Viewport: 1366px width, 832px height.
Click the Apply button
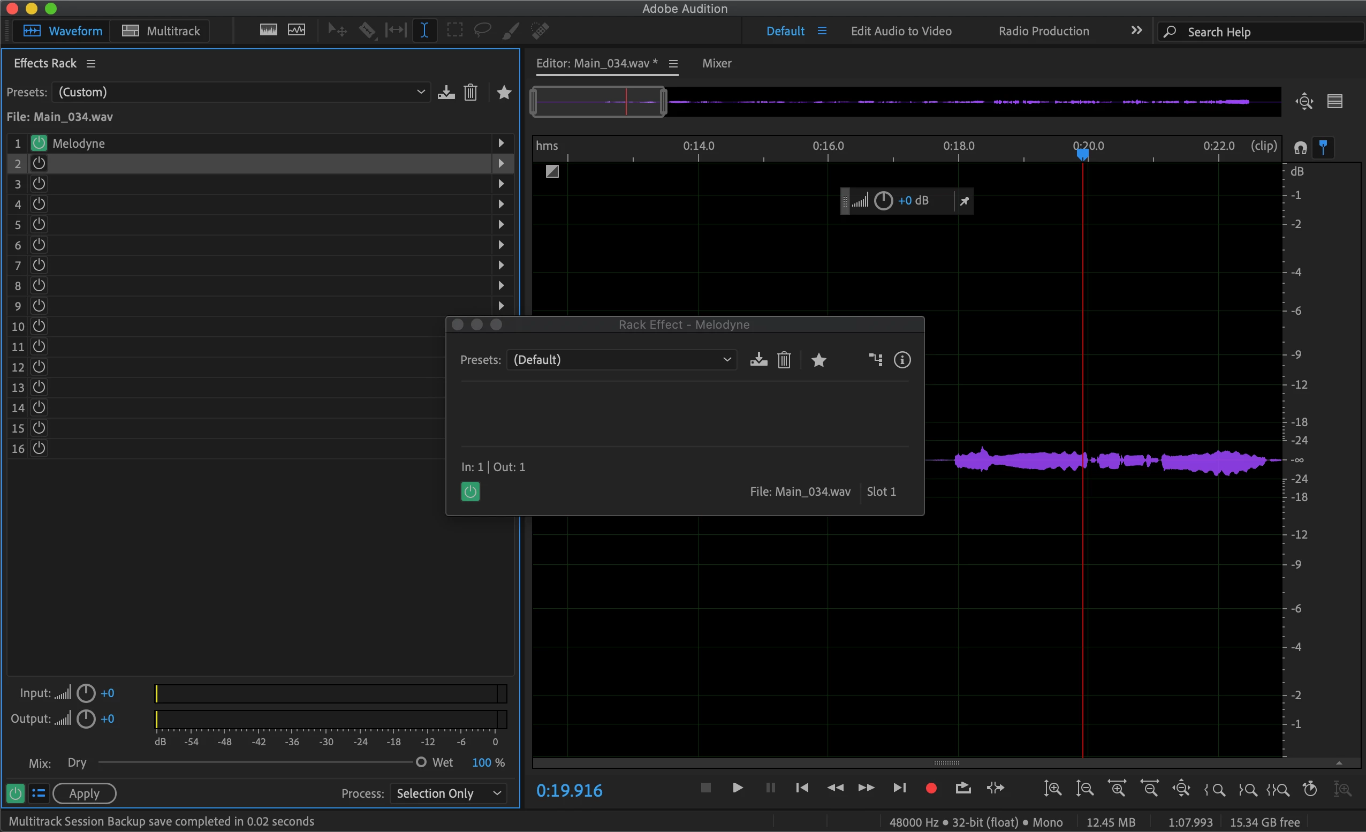[x=84, y=794]
